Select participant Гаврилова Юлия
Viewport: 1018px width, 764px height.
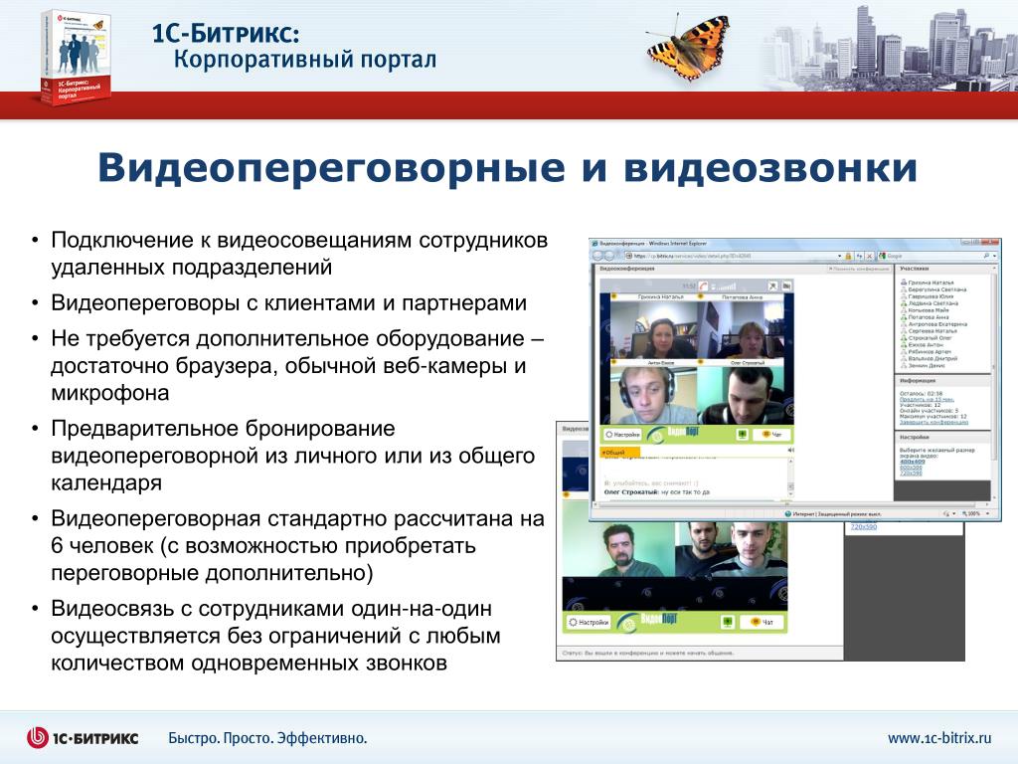[927, 296]
